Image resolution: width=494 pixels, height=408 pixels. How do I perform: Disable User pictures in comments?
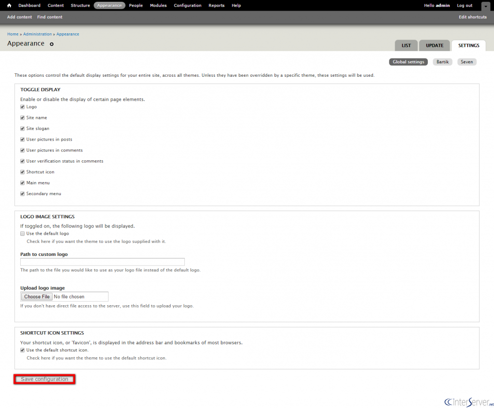[22, 150]
